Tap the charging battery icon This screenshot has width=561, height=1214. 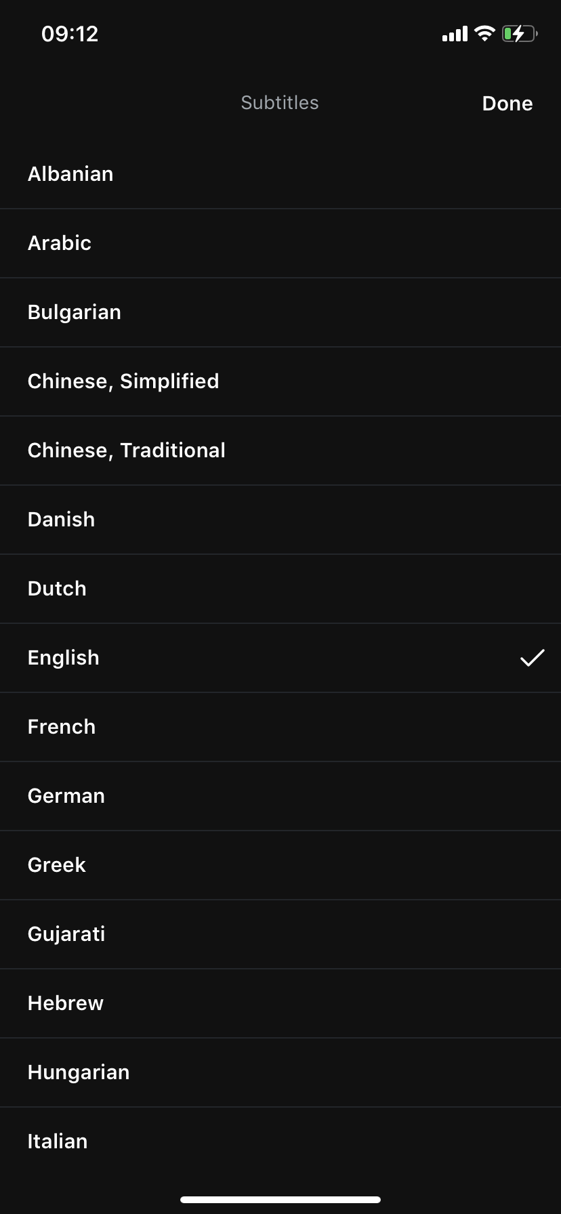coord(520,33)
